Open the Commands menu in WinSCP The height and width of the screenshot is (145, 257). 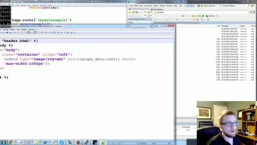148,6
